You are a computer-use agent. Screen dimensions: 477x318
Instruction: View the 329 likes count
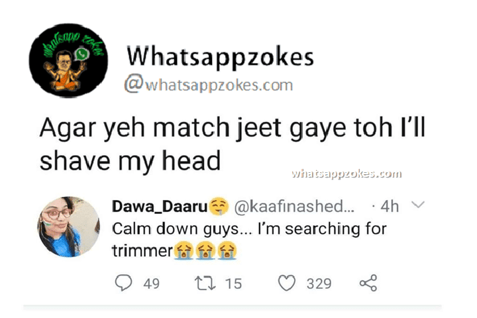[319, 284]
